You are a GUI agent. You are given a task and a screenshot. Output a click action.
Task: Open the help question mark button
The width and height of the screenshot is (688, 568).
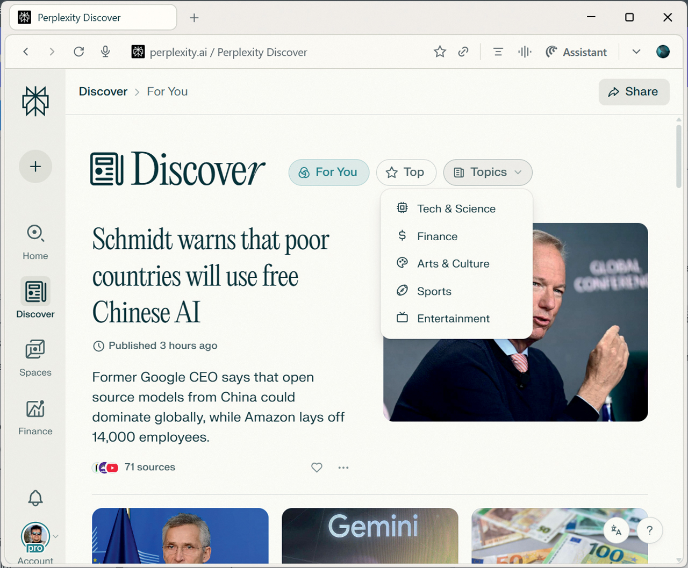649,530
